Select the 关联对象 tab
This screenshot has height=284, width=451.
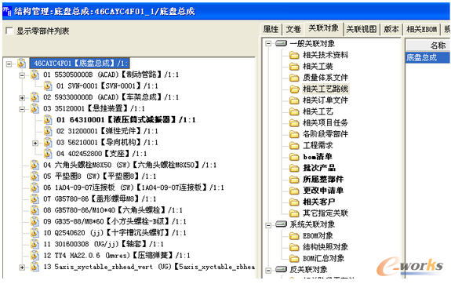click(324, 28)
